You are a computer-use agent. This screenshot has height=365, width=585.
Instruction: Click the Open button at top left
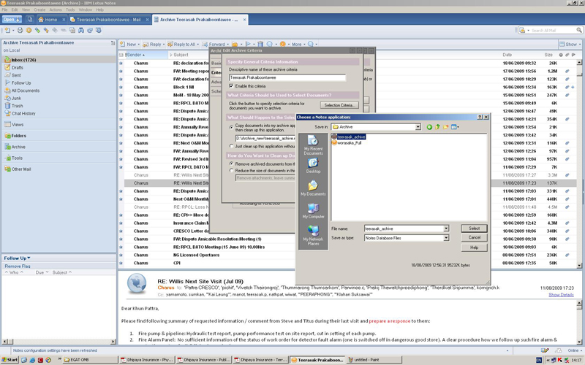(12, 20)
